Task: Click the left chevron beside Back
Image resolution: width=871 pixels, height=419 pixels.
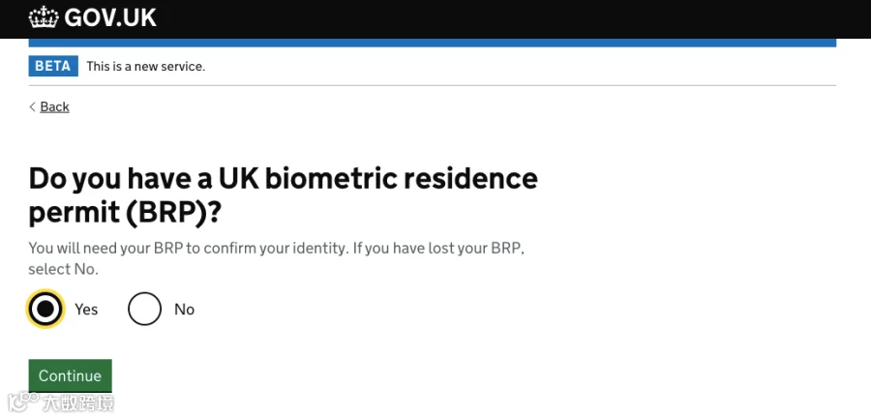Action: 32,106
